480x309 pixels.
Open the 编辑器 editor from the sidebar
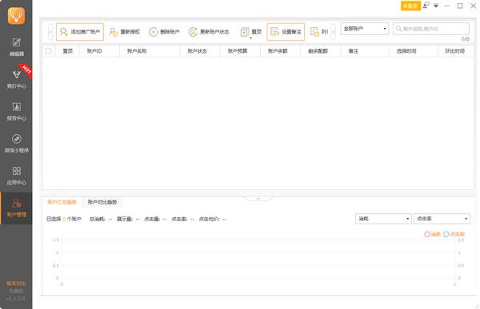(x=16, y=47)
